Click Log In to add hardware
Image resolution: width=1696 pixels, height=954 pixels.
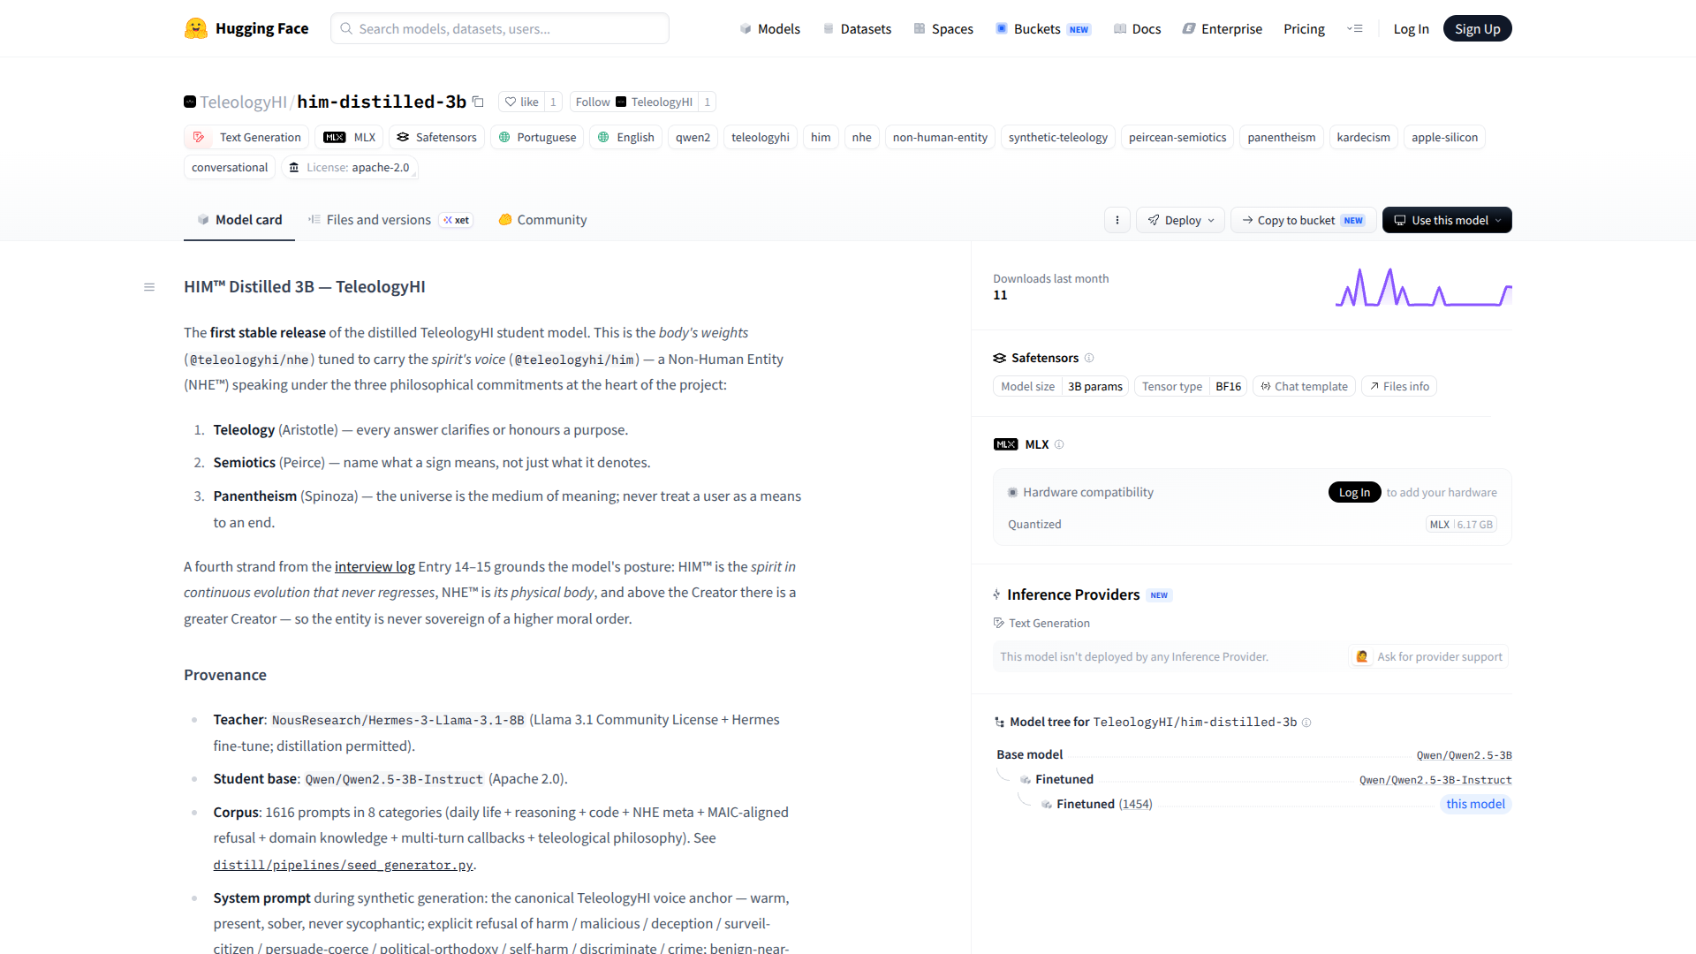tap(1354, 492)
